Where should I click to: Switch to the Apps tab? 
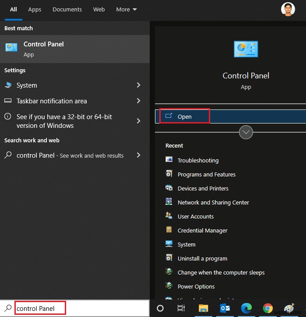(x=35, y=10)
